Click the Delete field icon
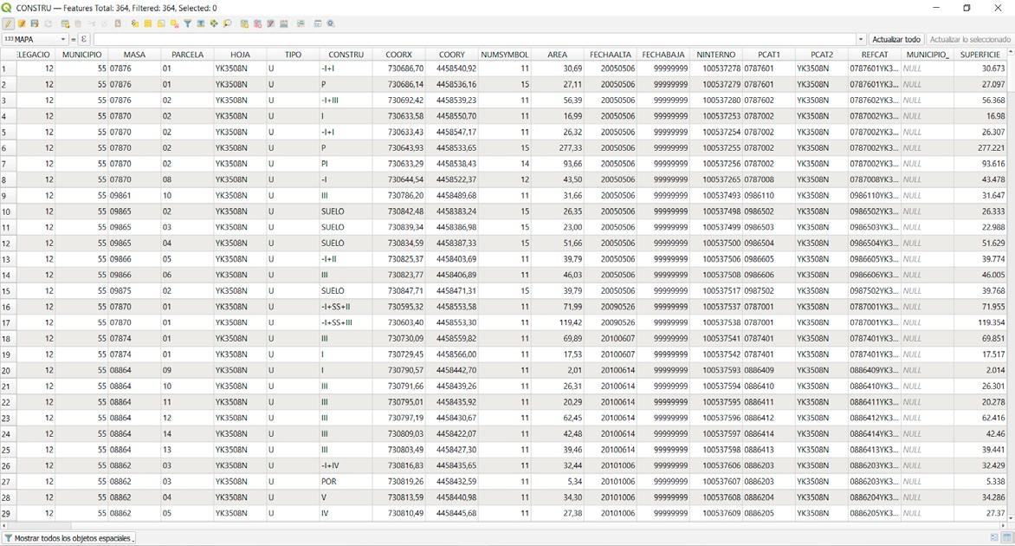The height and width of the screenshot is (546, 1015). pyautogui.click(x=257, y=24)
